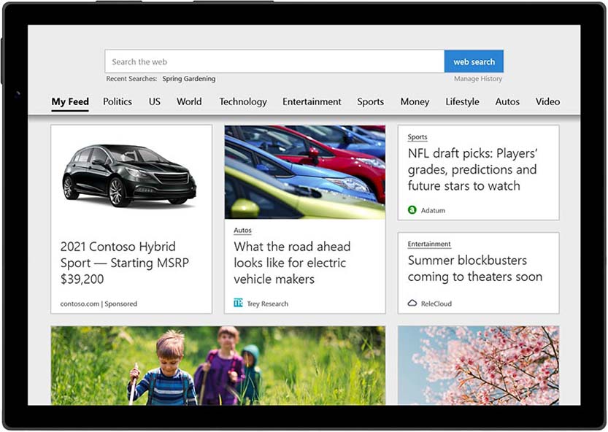Open the Manage History link
Screen dimensions: 608x432
click(477, 79)
